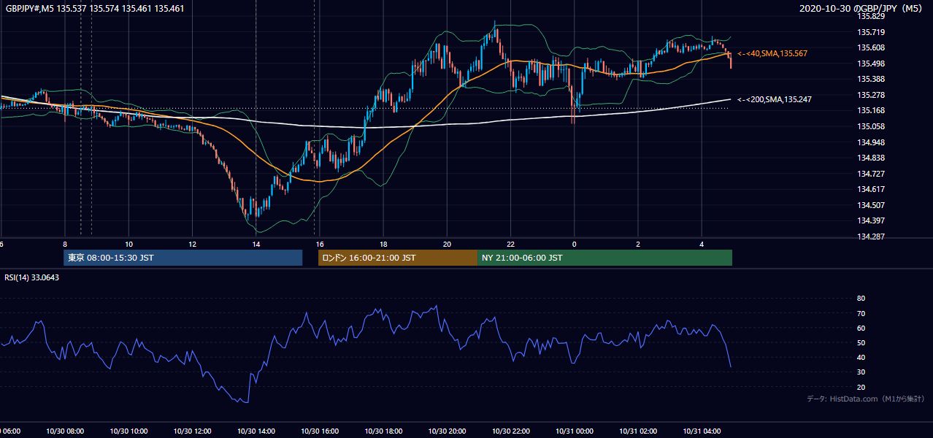Click price axis value 135.608
933x438 pixels.
[870, 47]
